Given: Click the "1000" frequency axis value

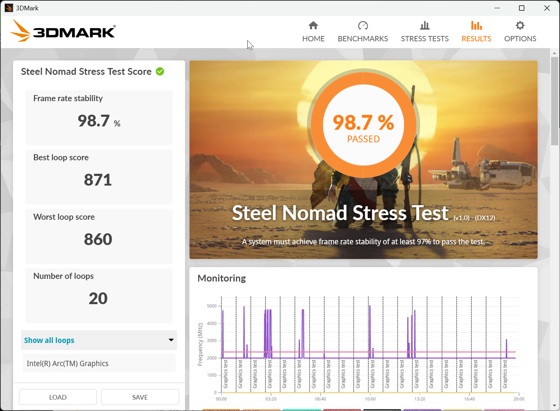Looking at the screenshot, I should (212, 375).
